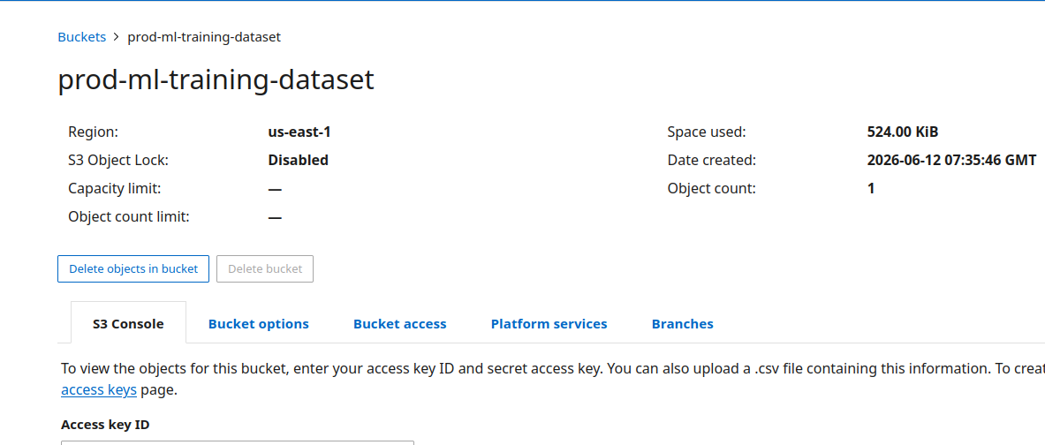Image resolution: width=1045 pixels, height=445 pixels.
Task: Click the Delete bucket button
Action: click(265, 269)
